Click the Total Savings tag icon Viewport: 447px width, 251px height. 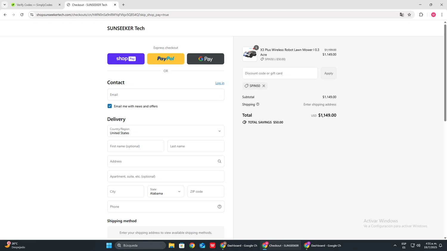pos(244,122)
